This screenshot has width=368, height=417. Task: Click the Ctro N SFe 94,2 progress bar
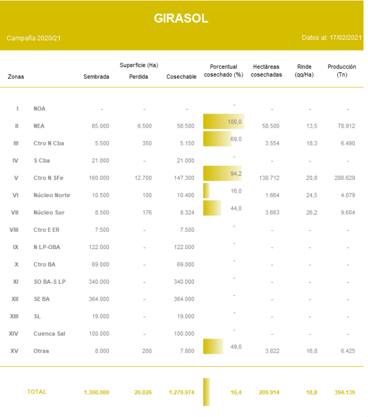point(222,174)
